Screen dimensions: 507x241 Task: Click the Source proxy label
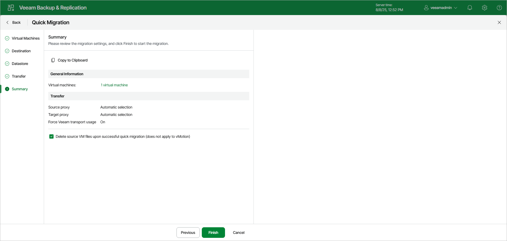point(59,107)
